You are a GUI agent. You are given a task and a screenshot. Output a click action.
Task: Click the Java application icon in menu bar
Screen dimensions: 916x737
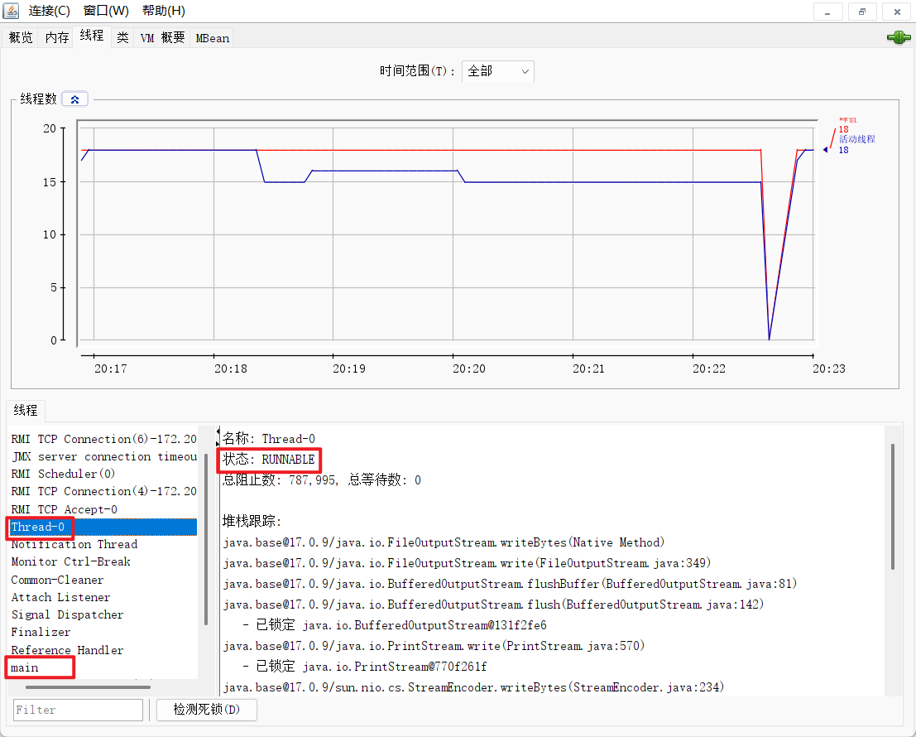11,11
